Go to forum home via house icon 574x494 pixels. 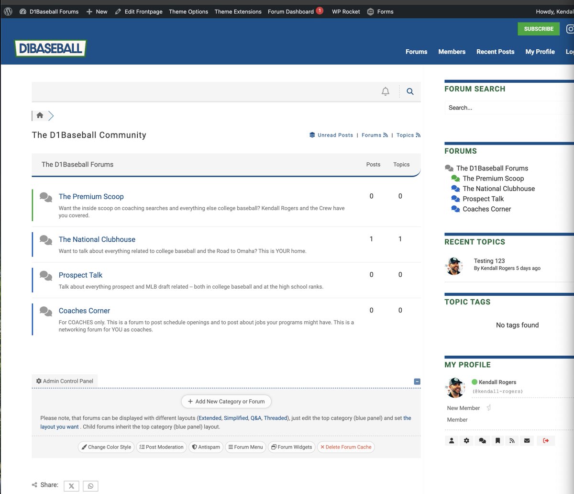click(x=40, y=115)
